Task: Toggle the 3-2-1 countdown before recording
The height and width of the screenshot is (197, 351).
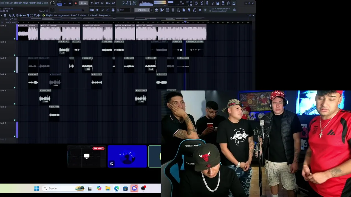Action: [102, 3]
